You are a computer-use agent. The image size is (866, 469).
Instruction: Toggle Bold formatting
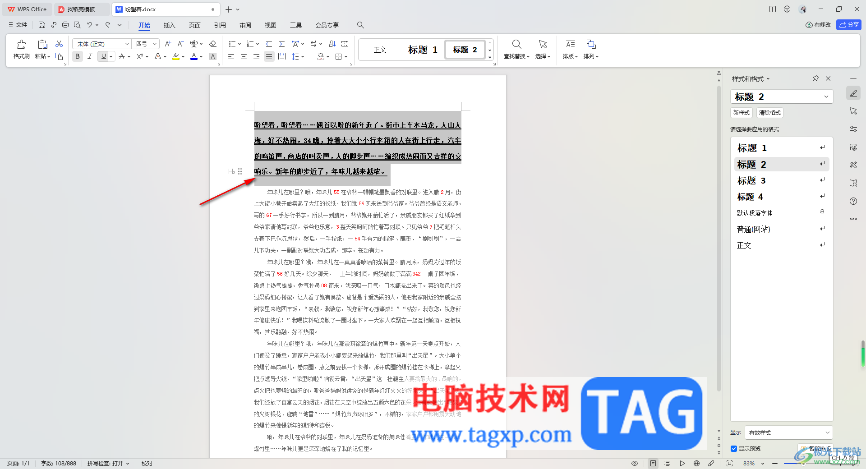[x=78, y=56]
